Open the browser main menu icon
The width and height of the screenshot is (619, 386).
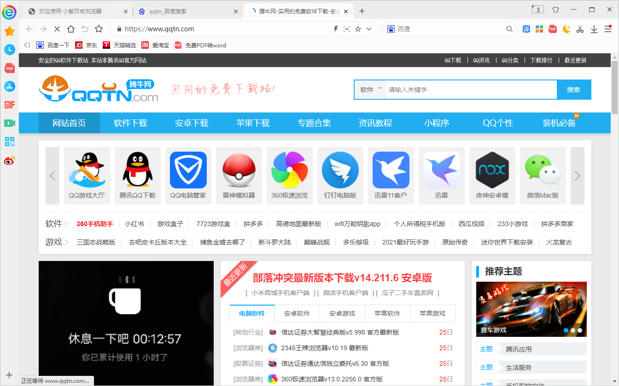(x=607, y=29)
